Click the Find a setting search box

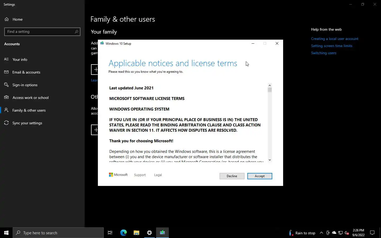(42, 31)
